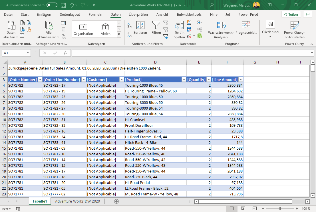The image size is (316, 212).
Task: Click the zoom in plus button
Action: [x=297, y=209]
